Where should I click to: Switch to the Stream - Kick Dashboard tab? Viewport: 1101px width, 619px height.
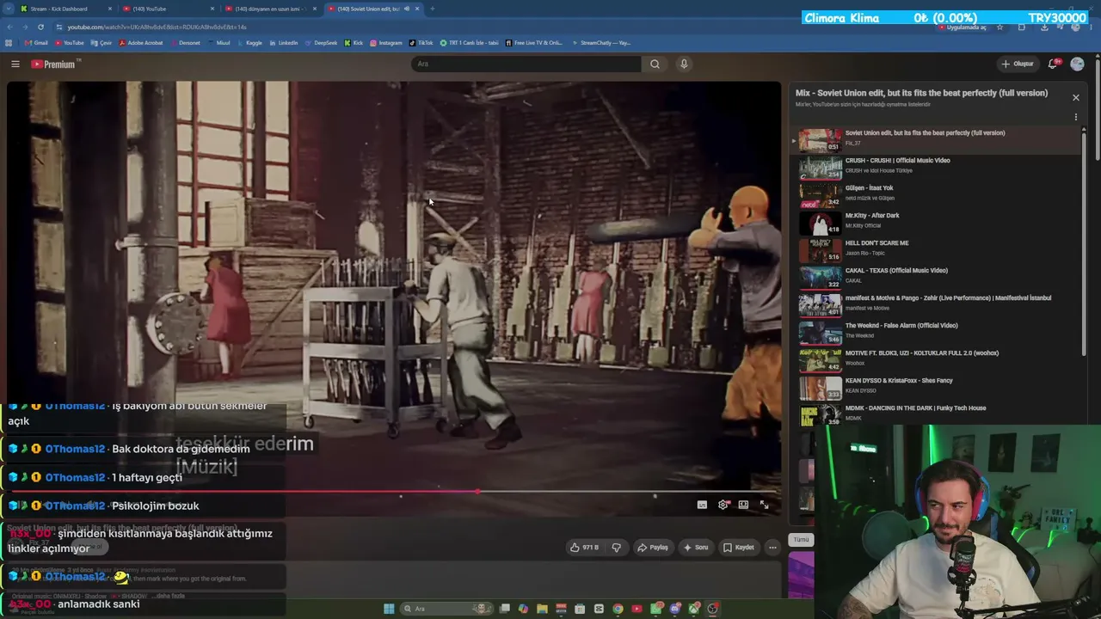coord(66,9)
